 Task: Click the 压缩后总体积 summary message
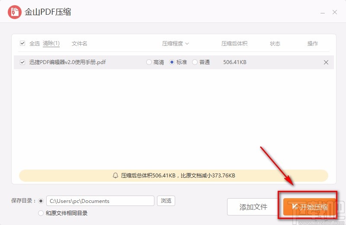coord(178,176)
